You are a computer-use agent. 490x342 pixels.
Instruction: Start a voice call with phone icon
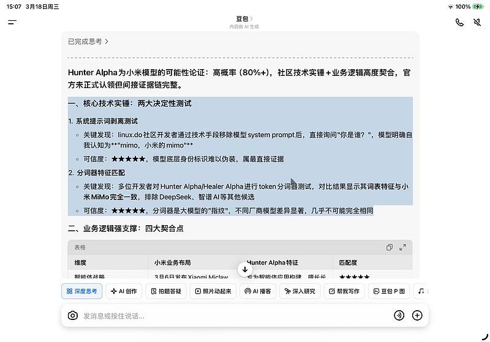click(x=459, y=23)
